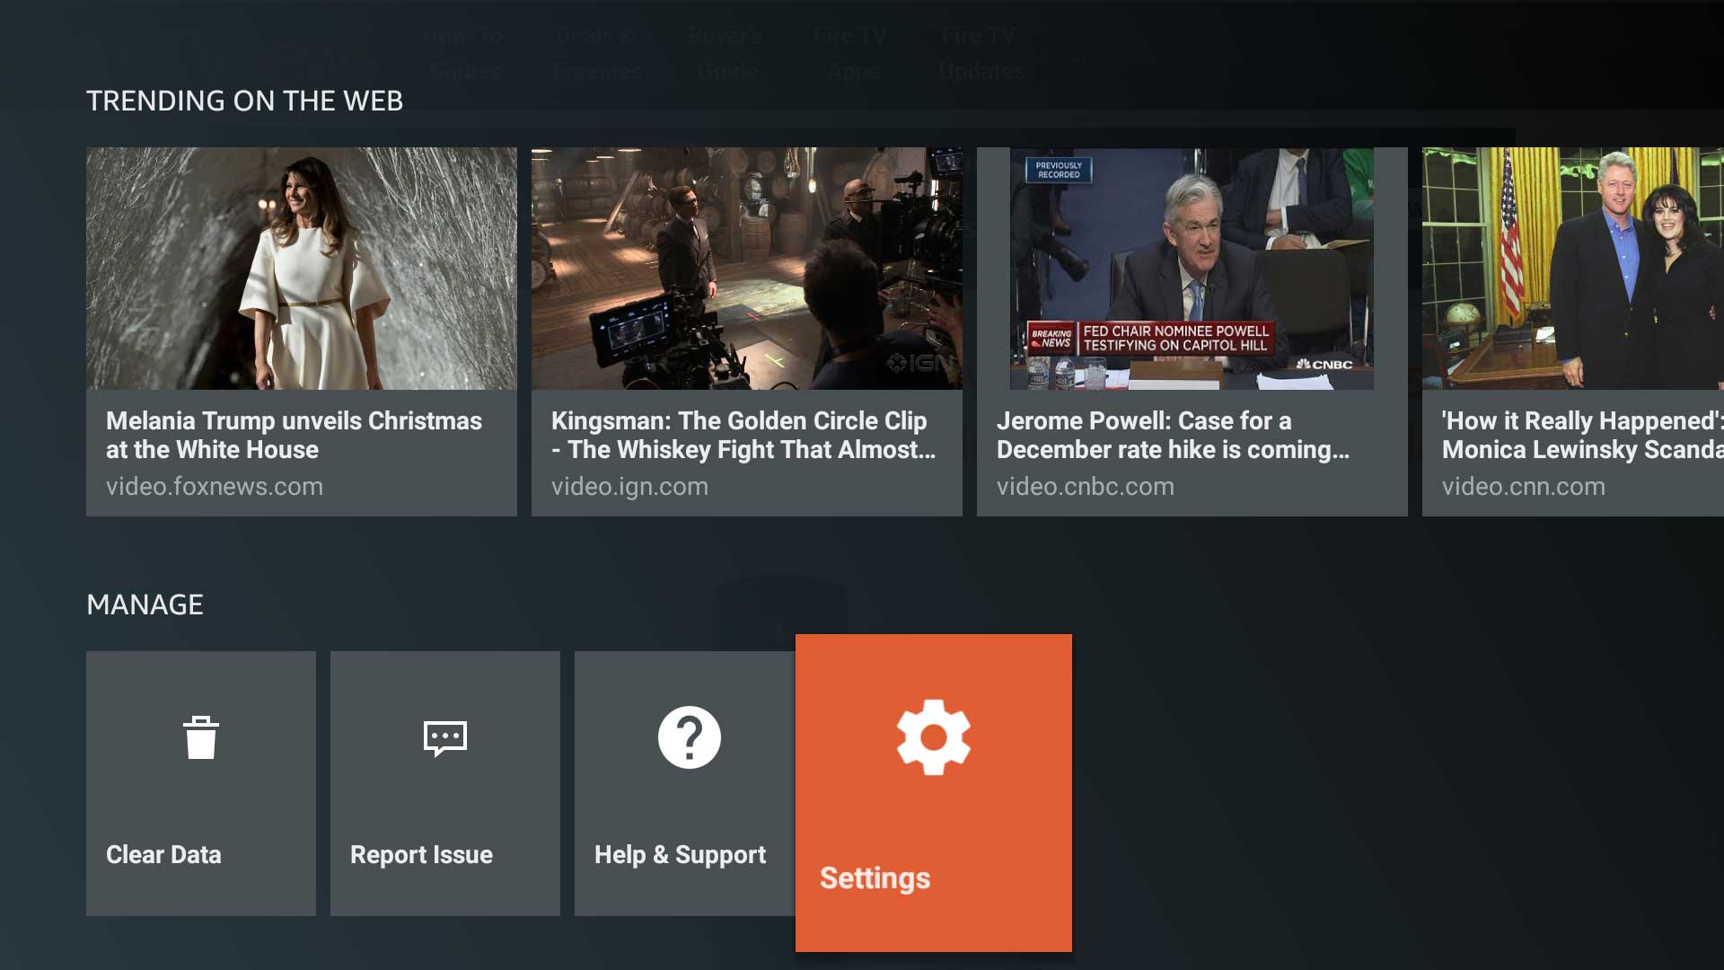Click 'Kingsman: The Golden Circle Clip' title
1724x970 pixels.
(x=743, y=435)
